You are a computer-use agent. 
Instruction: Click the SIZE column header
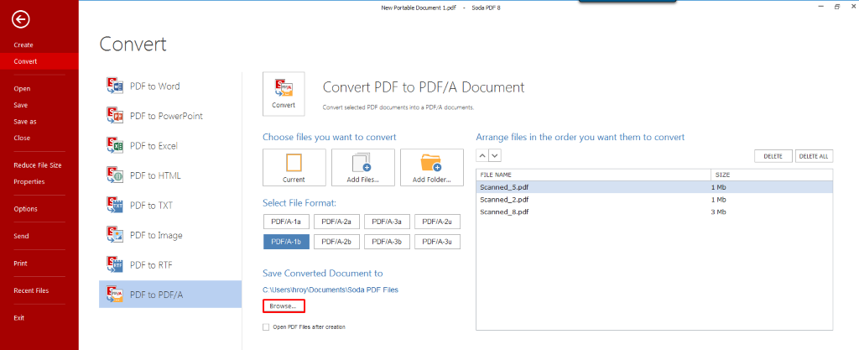point(772,175)
